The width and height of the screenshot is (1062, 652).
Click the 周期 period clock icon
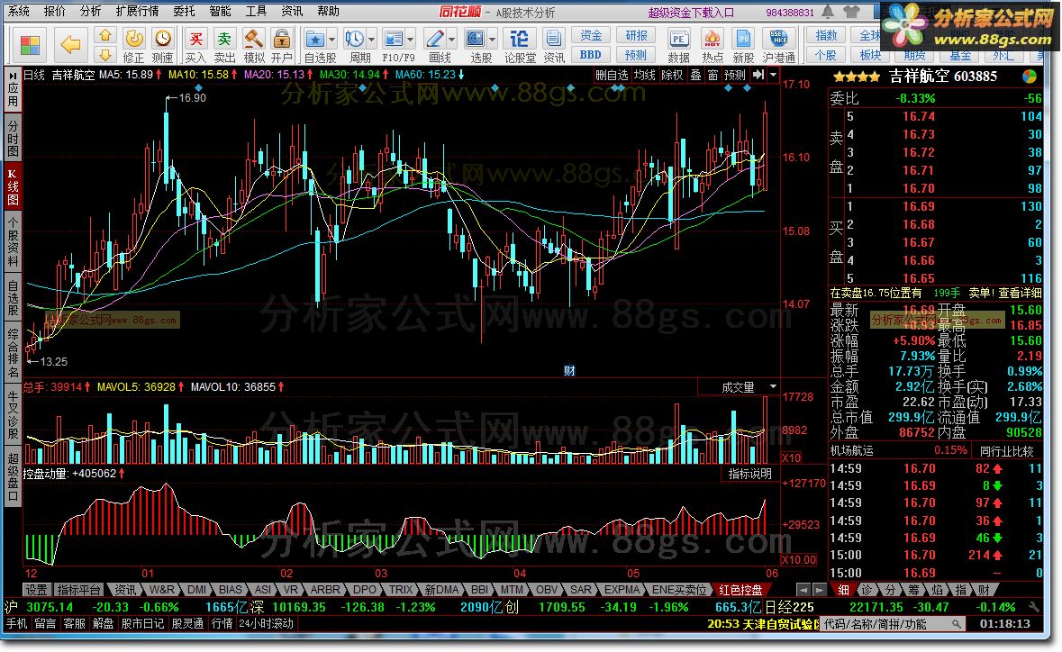pos(353,40)
